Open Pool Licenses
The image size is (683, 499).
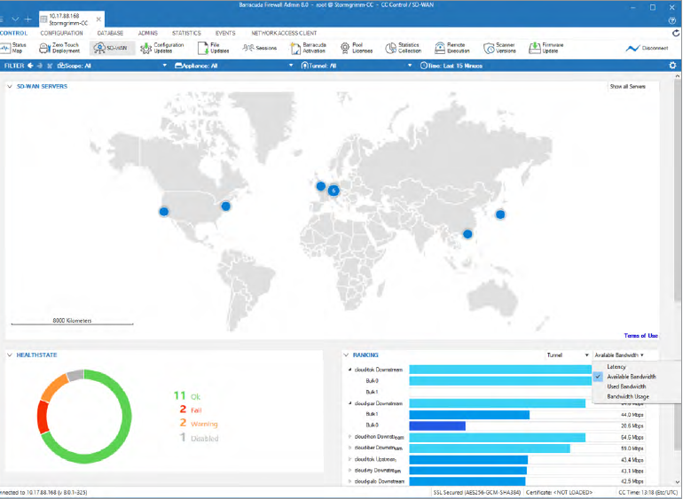coord(357,48)
